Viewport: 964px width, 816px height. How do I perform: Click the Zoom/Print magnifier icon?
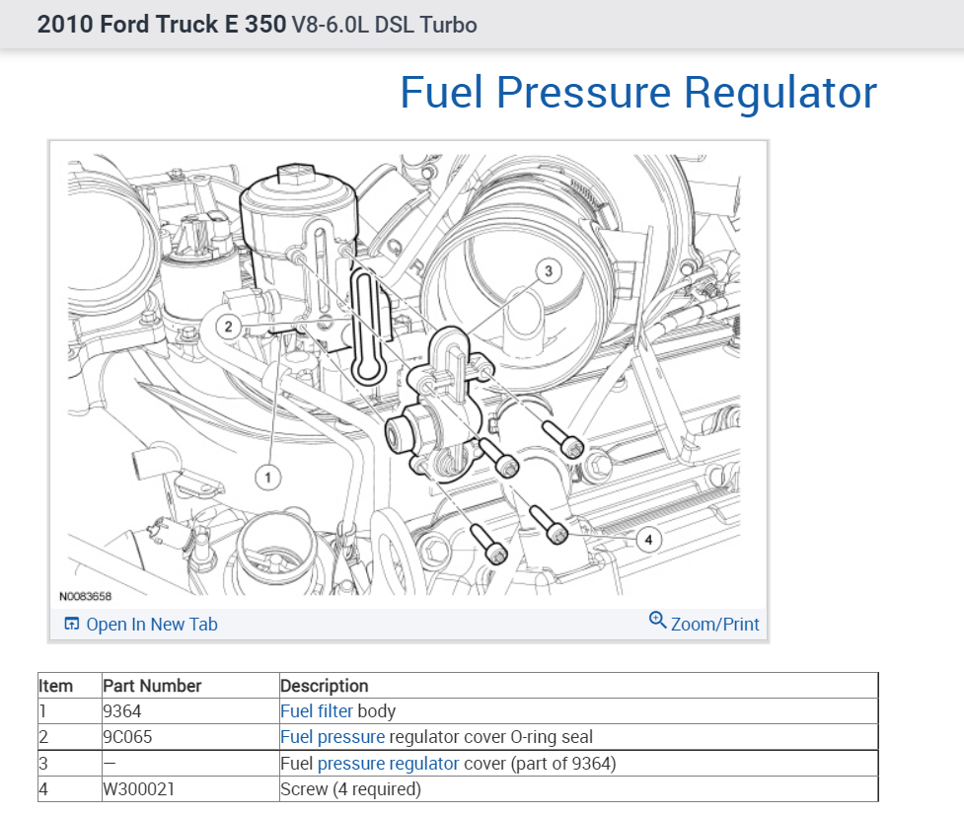(658, 621)
